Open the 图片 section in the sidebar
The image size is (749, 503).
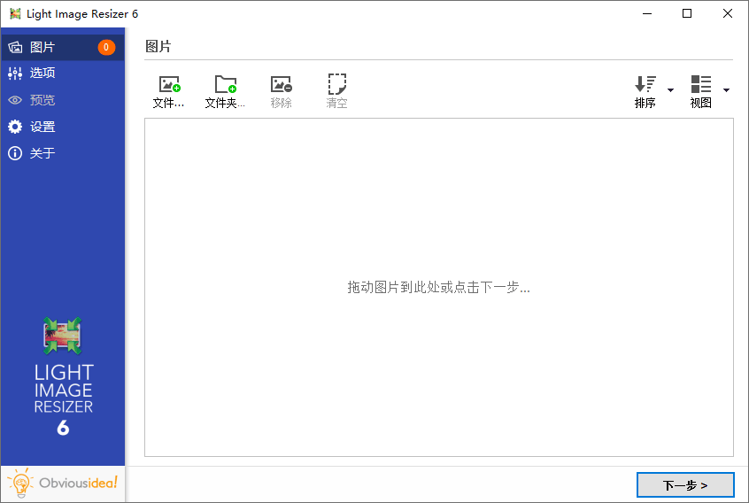pyautogui.click(x=42, y=47)
